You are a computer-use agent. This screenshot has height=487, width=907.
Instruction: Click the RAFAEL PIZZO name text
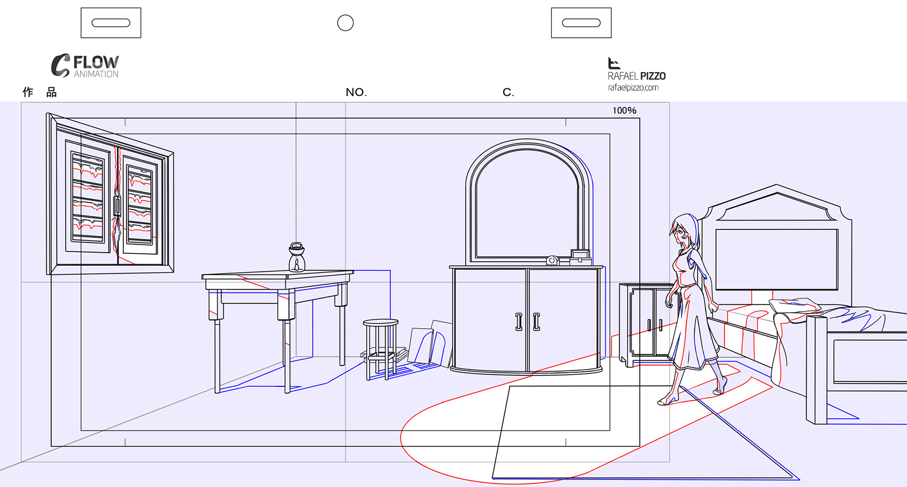pyautogui.click(x=636, y=76)
